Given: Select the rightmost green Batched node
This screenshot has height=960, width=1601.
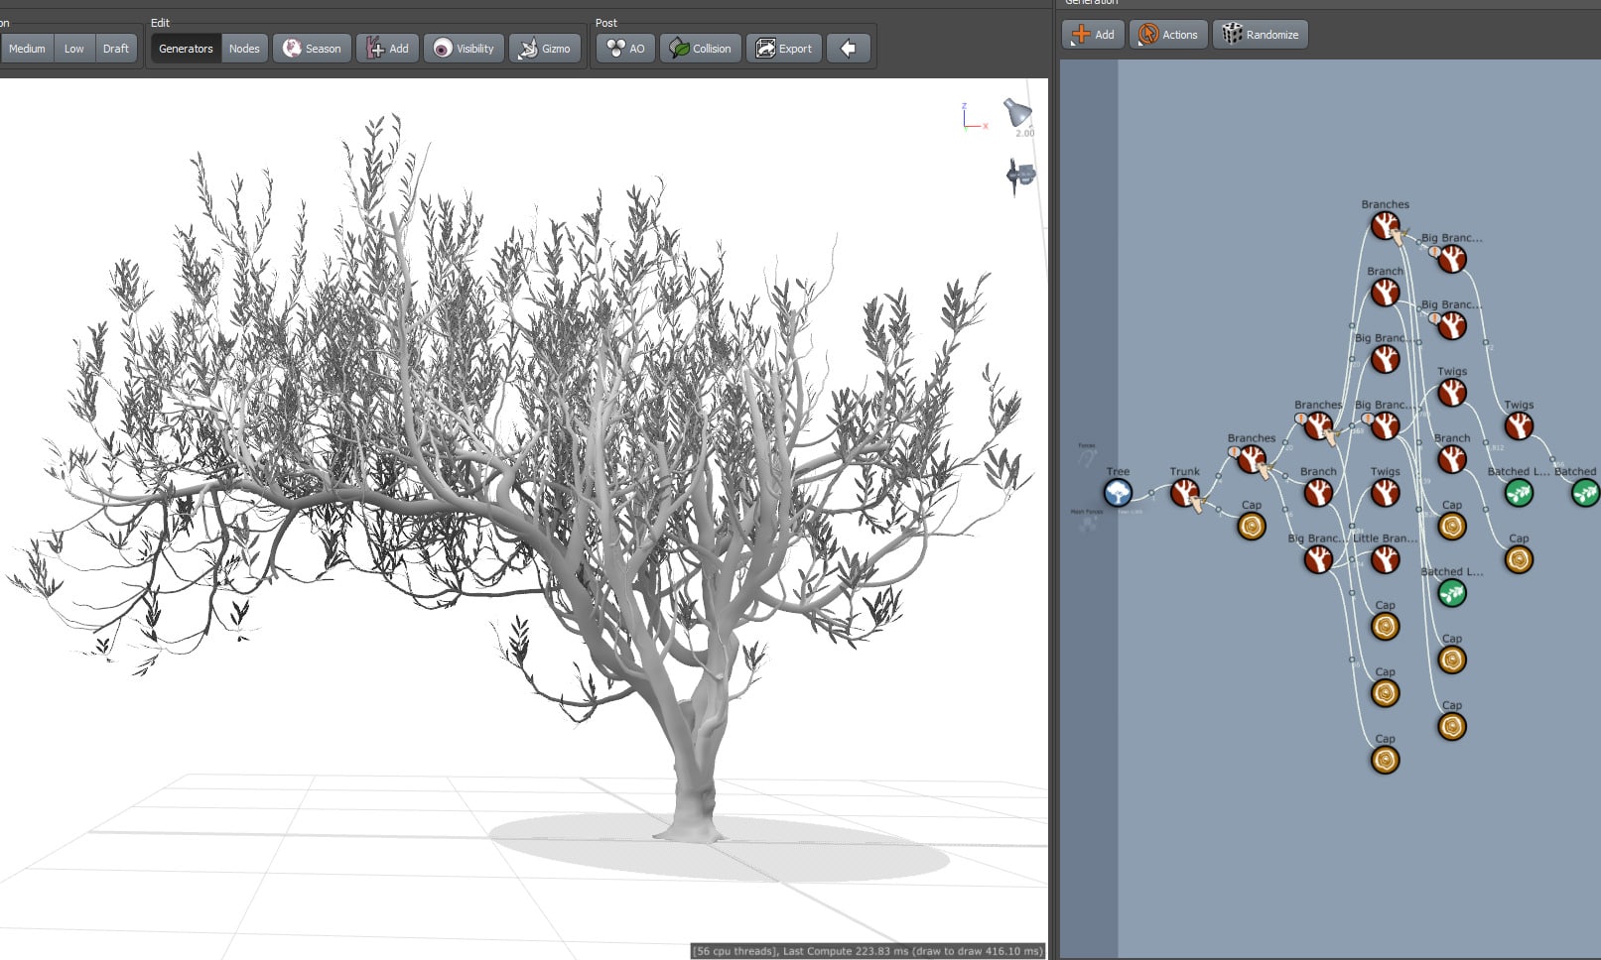Looking at the screenshot, I should click(x=1585, y=492).
